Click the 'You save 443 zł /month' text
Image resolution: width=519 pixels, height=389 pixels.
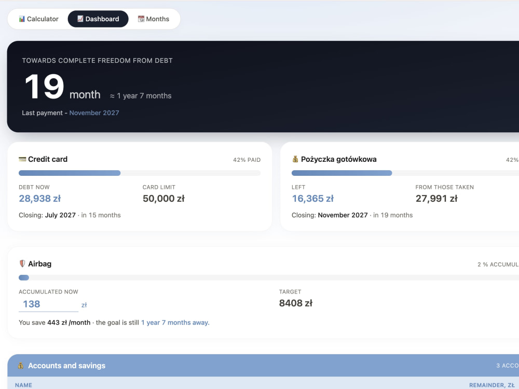[54, 323]
